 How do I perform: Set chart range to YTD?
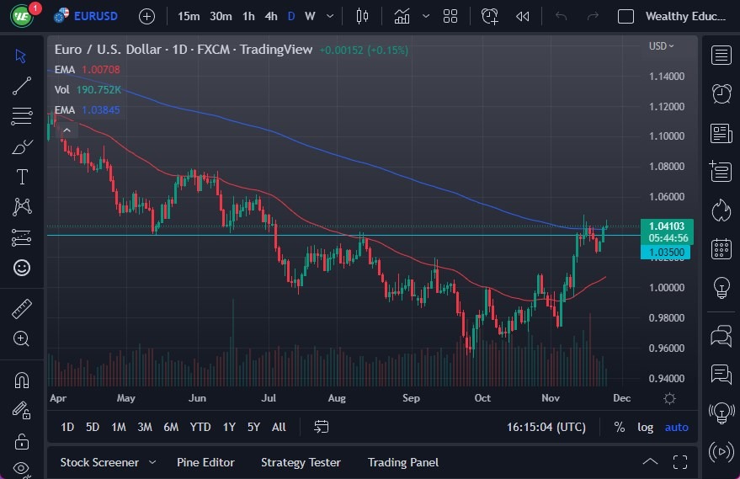[x=200, y=427]
